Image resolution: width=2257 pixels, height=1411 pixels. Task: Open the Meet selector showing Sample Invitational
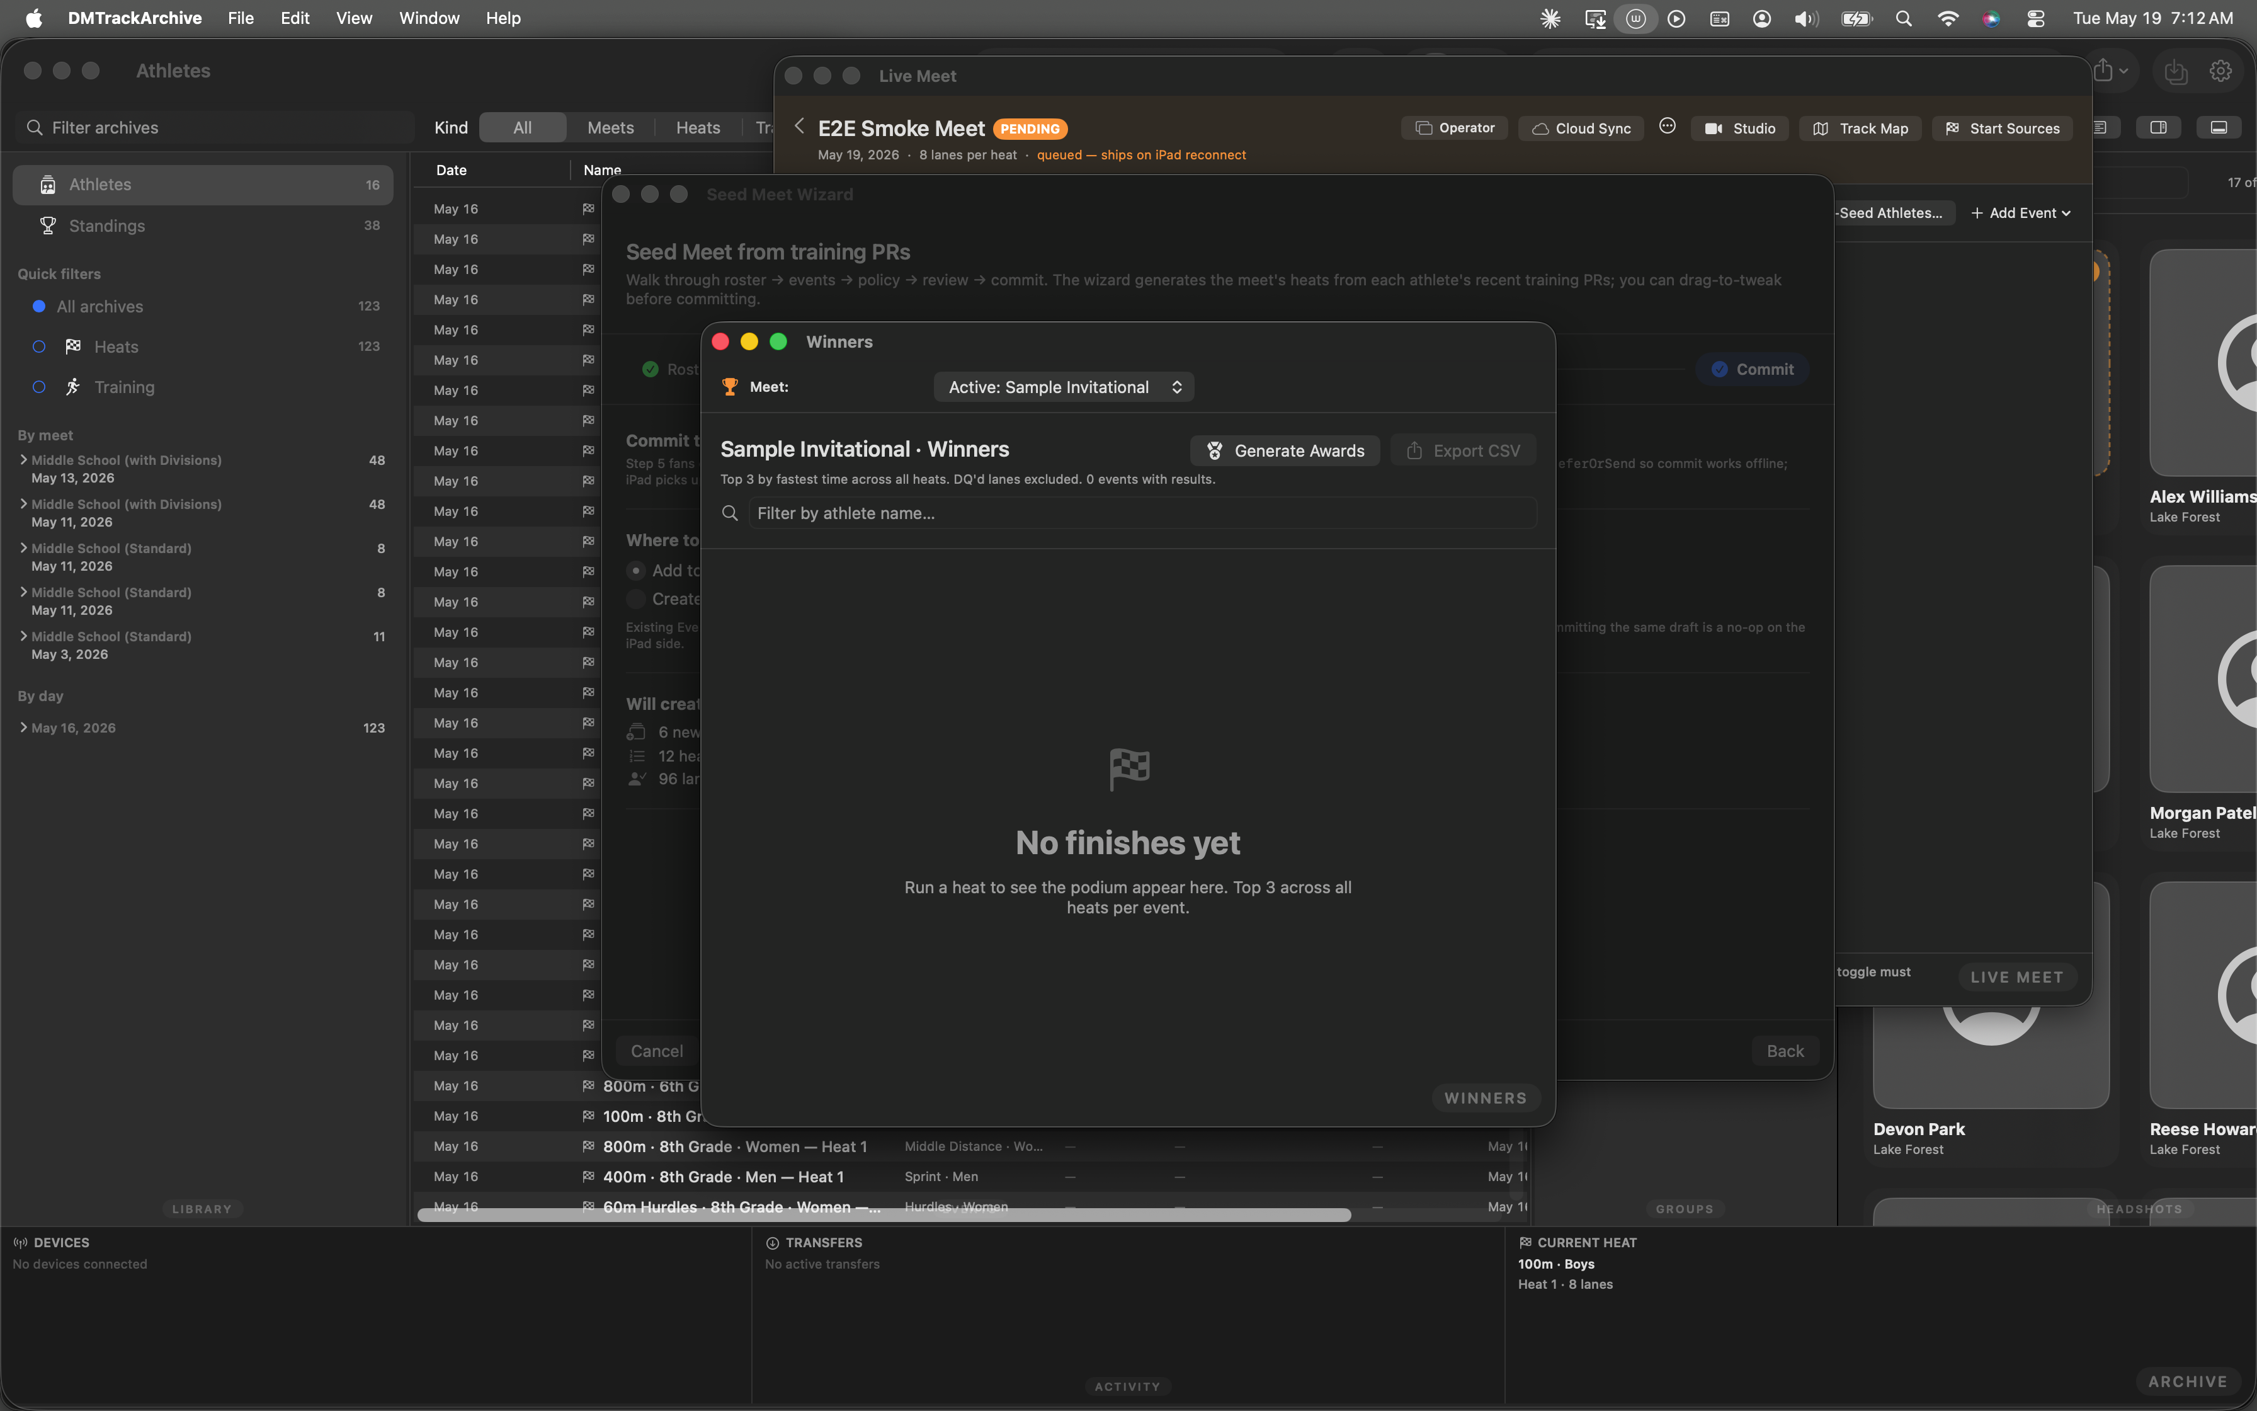point(1063,387)
